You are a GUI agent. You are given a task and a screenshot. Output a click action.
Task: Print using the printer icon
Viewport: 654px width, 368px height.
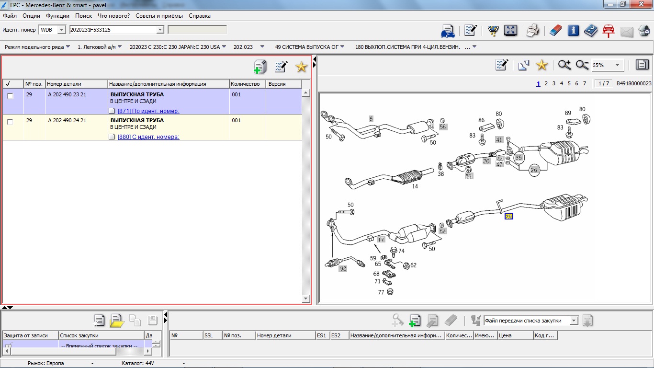[533, 31]
